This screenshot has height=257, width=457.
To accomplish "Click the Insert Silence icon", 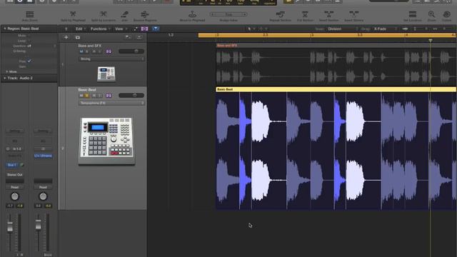I will pos(354,14).
